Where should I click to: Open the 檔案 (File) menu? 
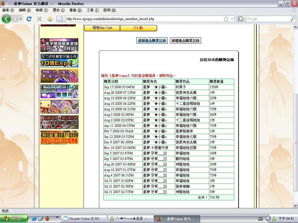[x=8, y=10]
